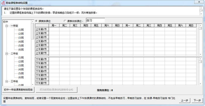This screenshot has width=205, height=106.
Task: Click the 上午第5节 row header
Action: point(42,45)
